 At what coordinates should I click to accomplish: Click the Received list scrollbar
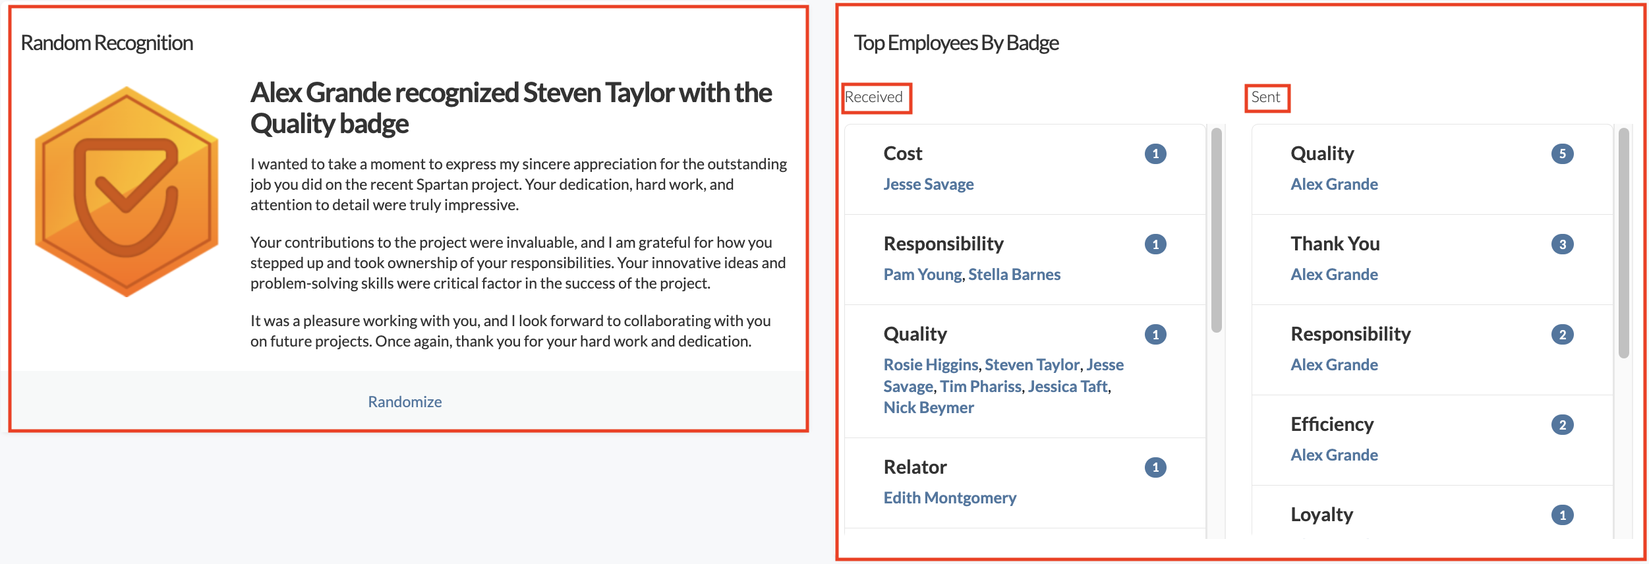pos(1217,231)
